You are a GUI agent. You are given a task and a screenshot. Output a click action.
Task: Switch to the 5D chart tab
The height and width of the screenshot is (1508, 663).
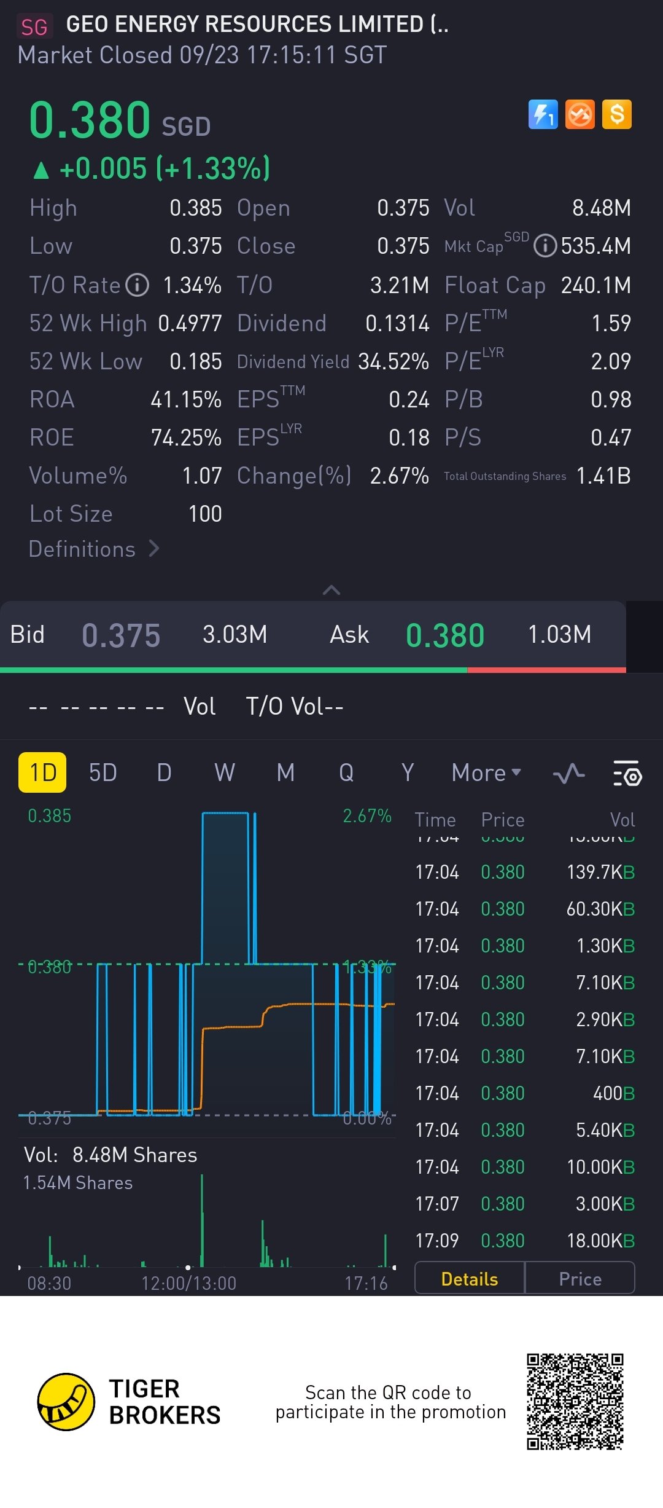point(103,773)
